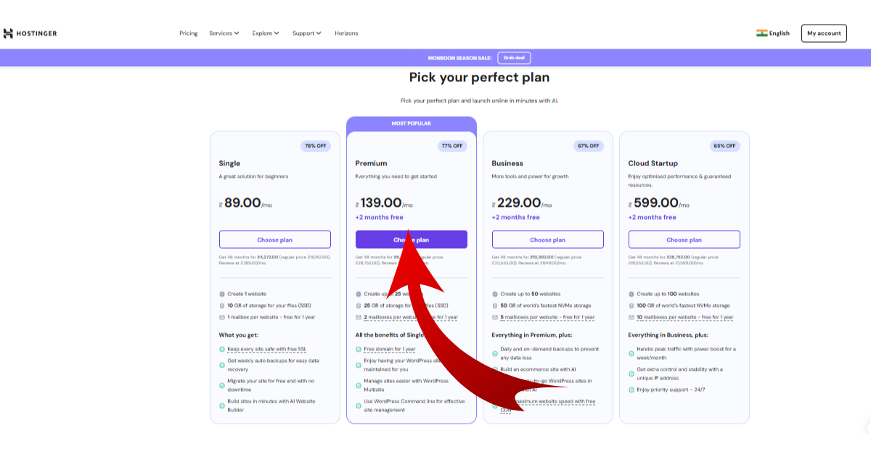This screenshot has width=871, height=457.
Task: Click website icon beside Create up to 50 websites
Action: tap(495, 294)
